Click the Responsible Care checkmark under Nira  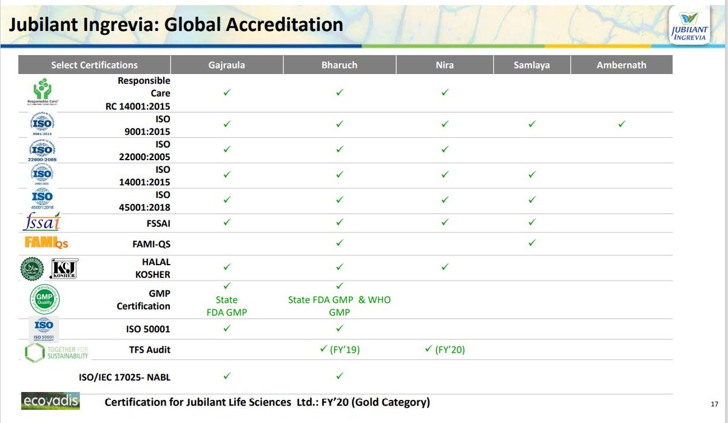(x=445, y=93)
